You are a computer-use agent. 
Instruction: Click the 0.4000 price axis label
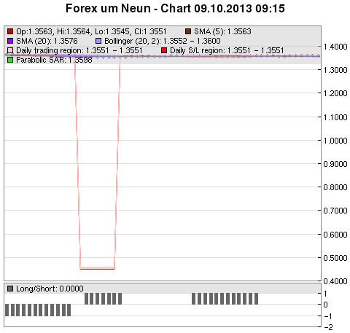[x=335, y=281]
